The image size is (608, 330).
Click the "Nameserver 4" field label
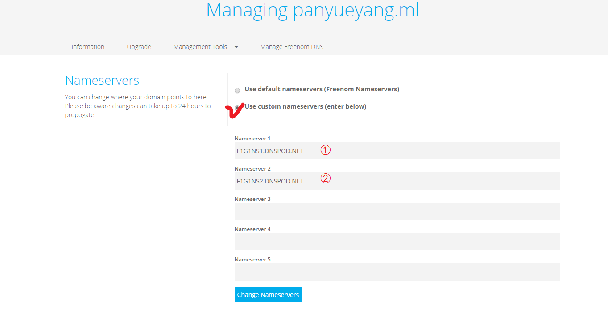pos(252,229)
